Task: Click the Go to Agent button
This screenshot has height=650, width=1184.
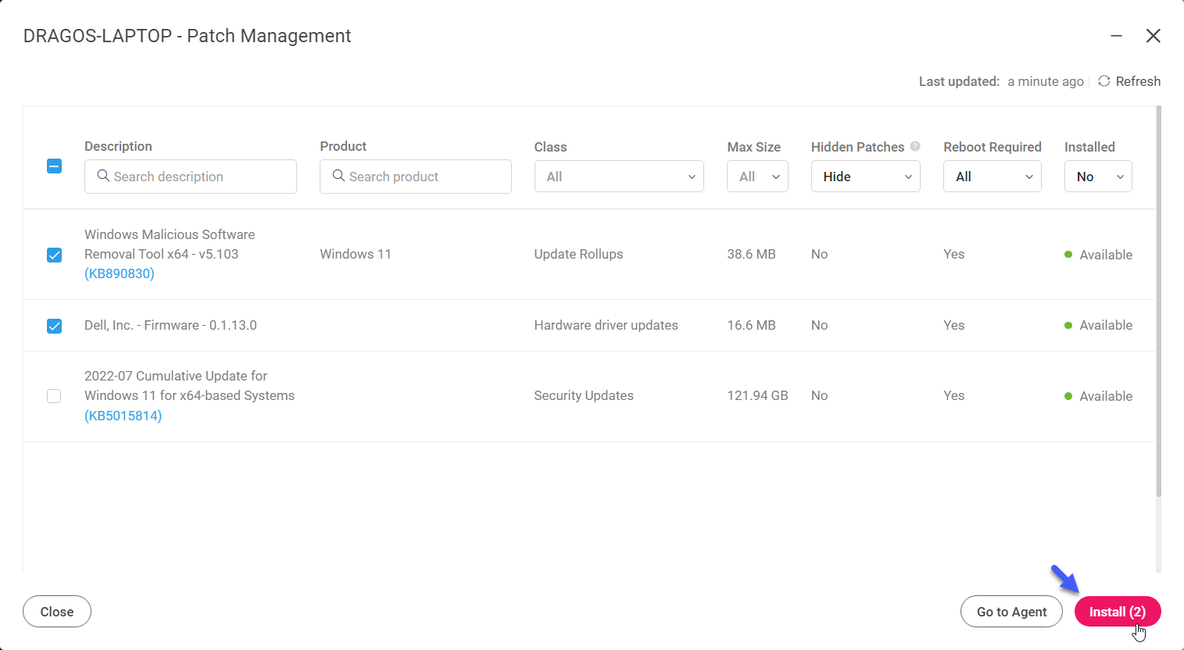Action: [1011, 612]
